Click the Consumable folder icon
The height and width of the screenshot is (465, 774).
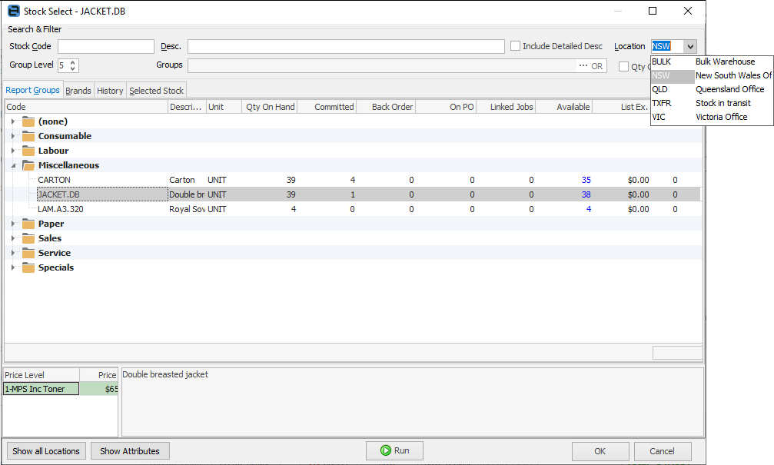point(28,136)
